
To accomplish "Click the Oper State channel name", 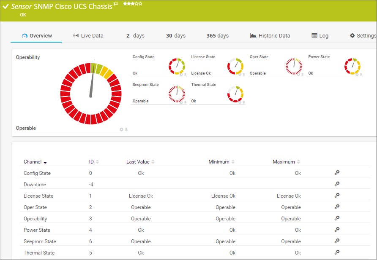I will 35,207.
